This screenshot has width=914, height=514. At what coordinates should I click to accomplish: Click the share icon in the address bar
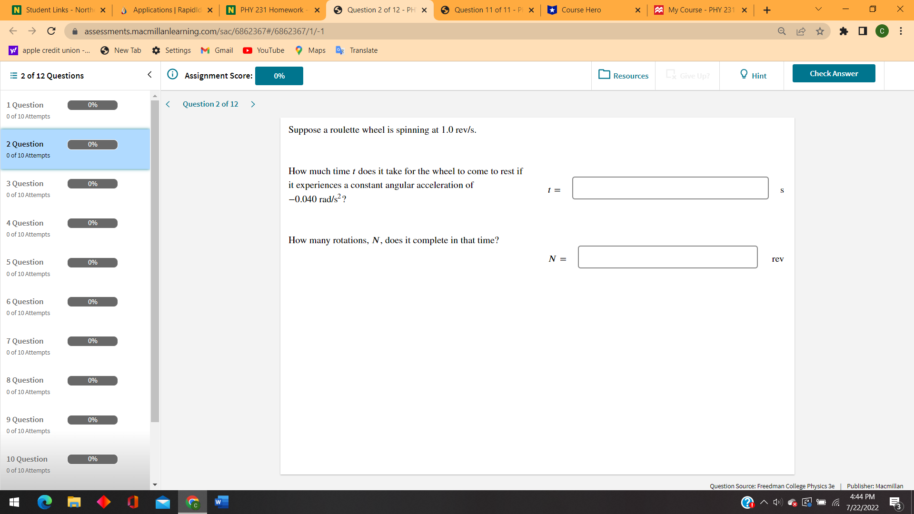tap(801, 31)
